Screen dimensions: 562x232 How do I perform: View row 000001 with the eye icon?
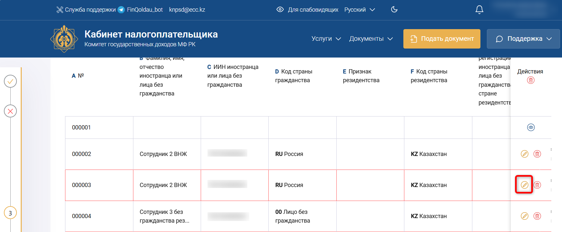531,127
